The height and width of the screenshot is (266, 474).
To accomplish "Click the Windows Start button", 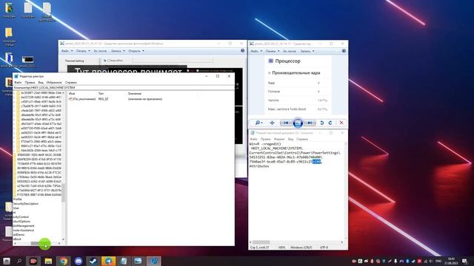I will [7, 261].
